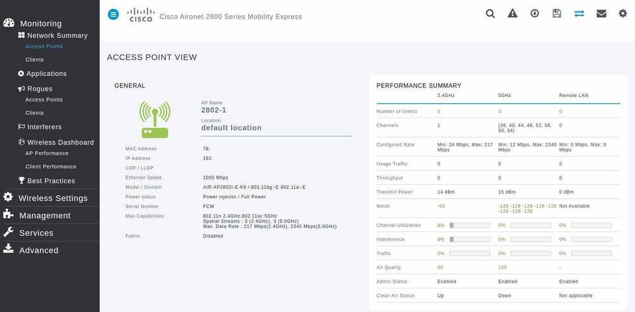Viewport: 635px width, 312px height.
Task: Open Applications in sidebar
Action: point(46,74)
